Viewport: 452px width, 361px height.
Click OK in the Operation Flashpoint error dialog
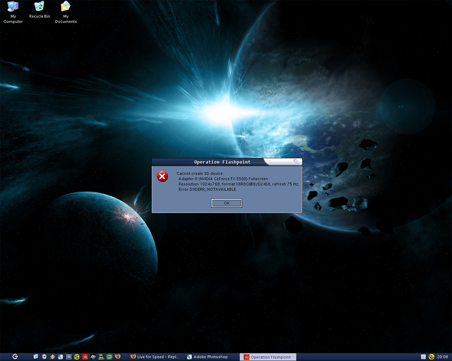pos(226,203)
